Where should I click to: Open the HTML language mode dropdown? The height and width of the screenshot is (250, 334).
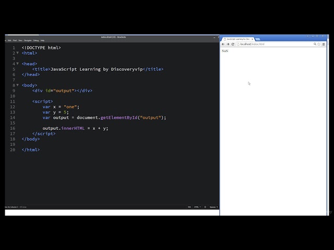(197, 207)
